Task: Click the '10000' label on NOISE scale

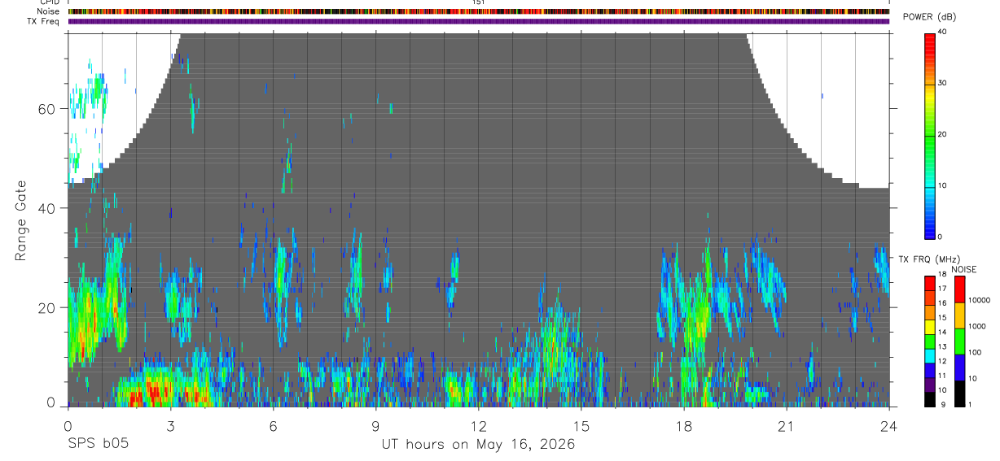Action: [x=979, y=300]
